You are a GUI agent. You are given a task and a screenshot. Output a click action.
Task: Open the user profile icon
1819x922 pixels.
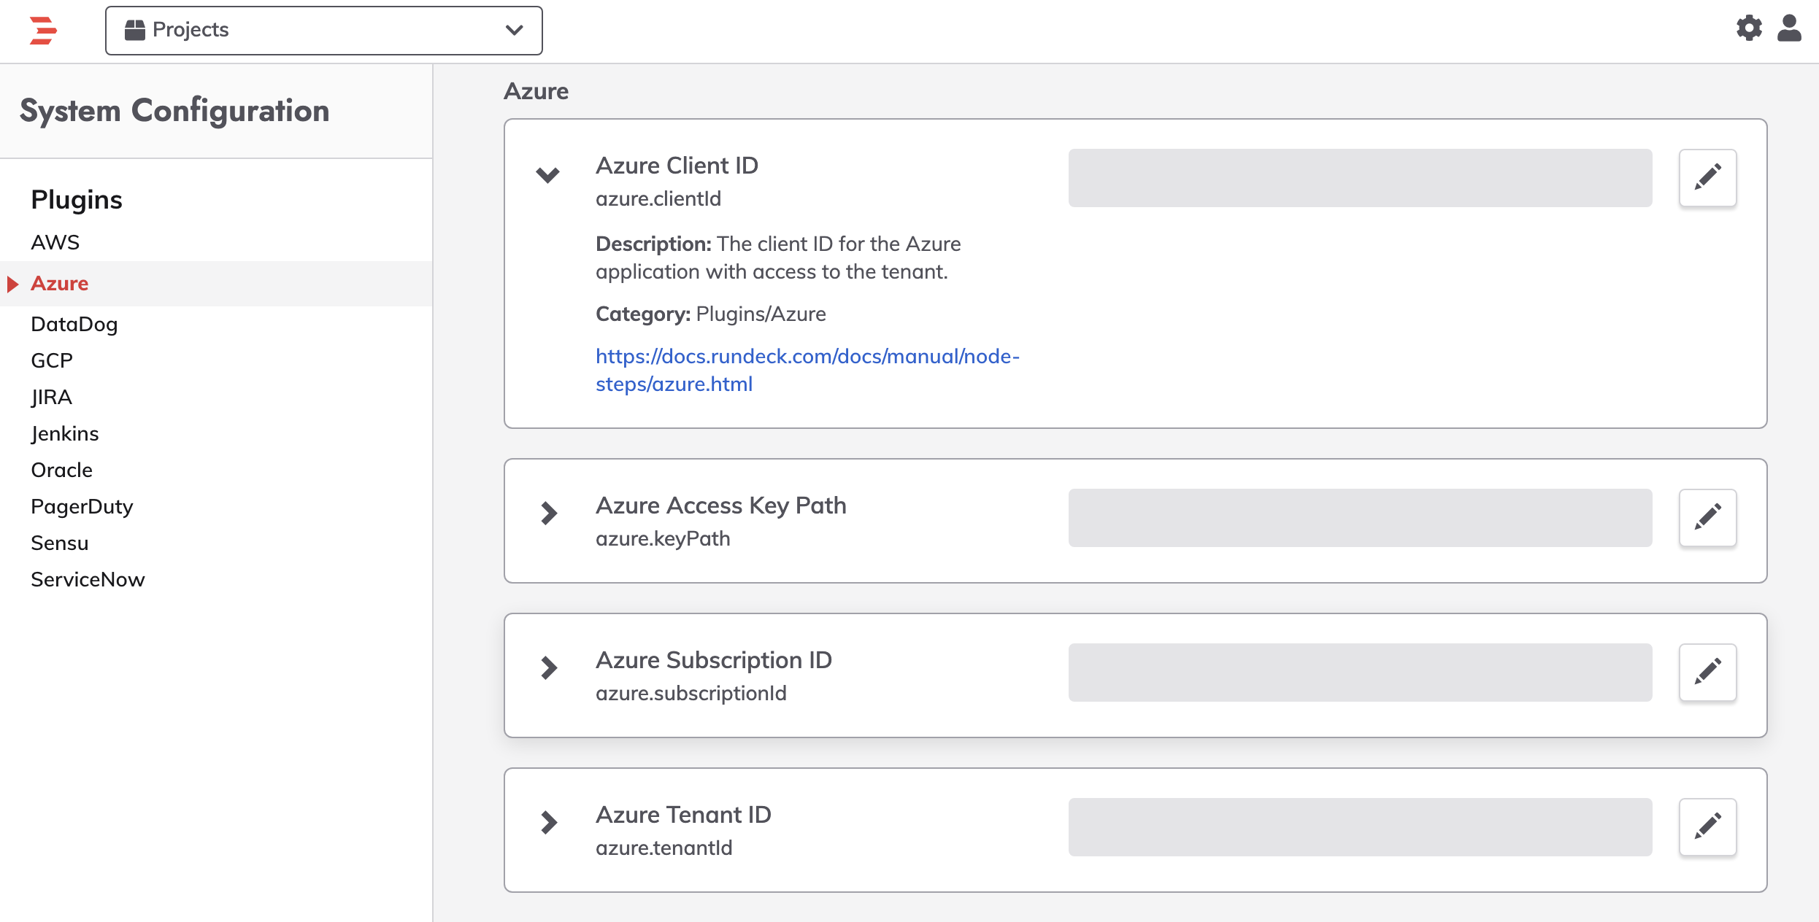(x=1789, y=28)
